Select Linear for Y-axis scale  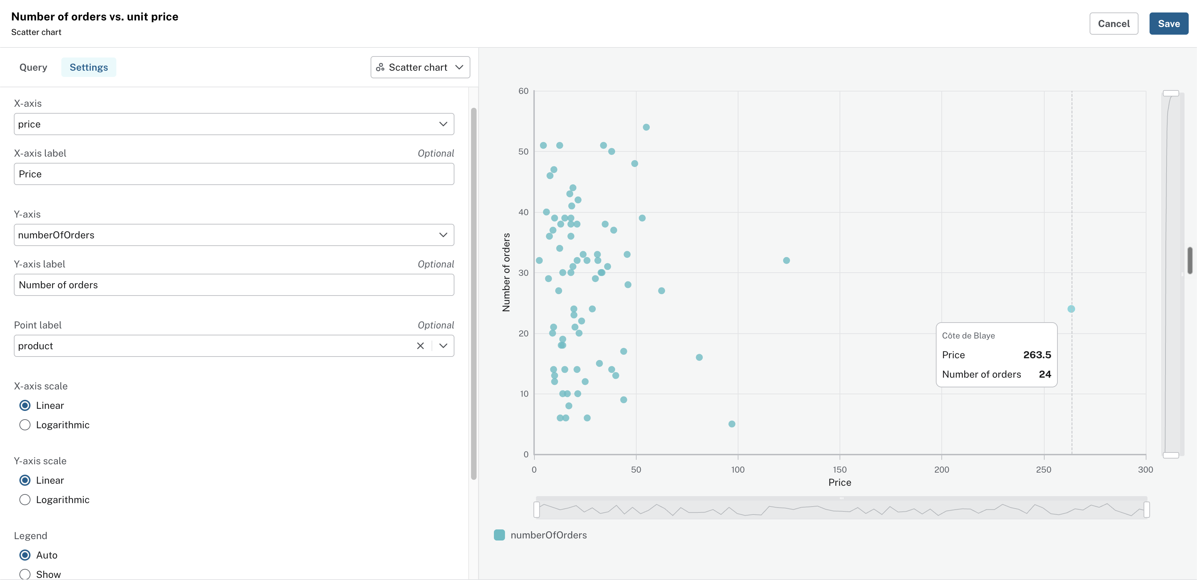click(25, 480)
